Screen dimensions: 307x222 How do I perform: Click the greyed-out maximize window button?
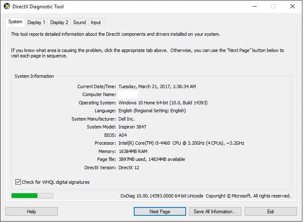point(273,7)
